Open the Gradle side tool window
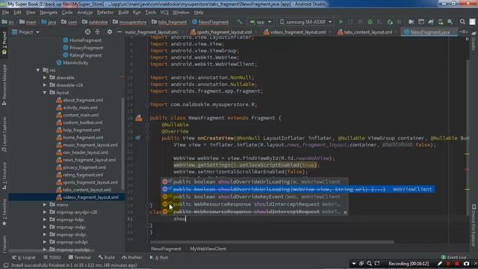Image resolution: width=478 pixels, height=269 pixels. 474,41
